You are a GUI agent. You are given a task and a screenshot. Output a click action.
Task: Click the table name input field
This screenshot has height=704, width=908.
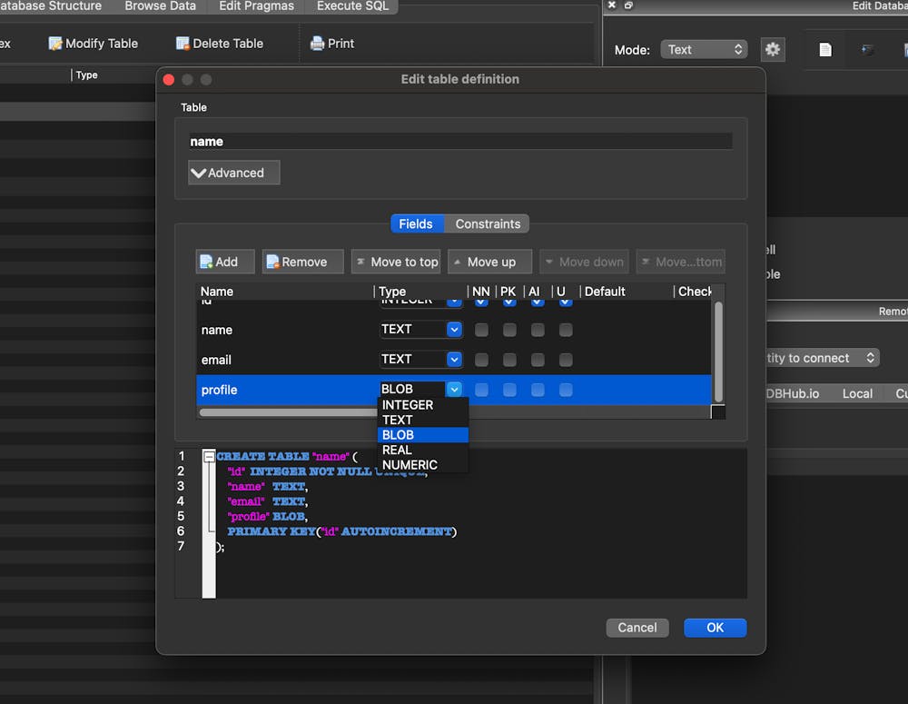point(459,142)
